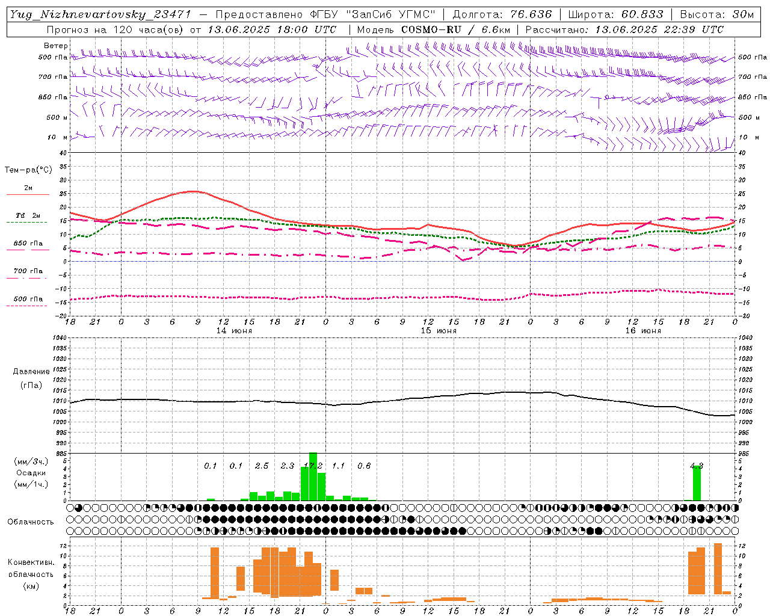Click the Конвективн. облачность (км) label
The height and width of the screenshot is (616, 770).
coord(31,574)
